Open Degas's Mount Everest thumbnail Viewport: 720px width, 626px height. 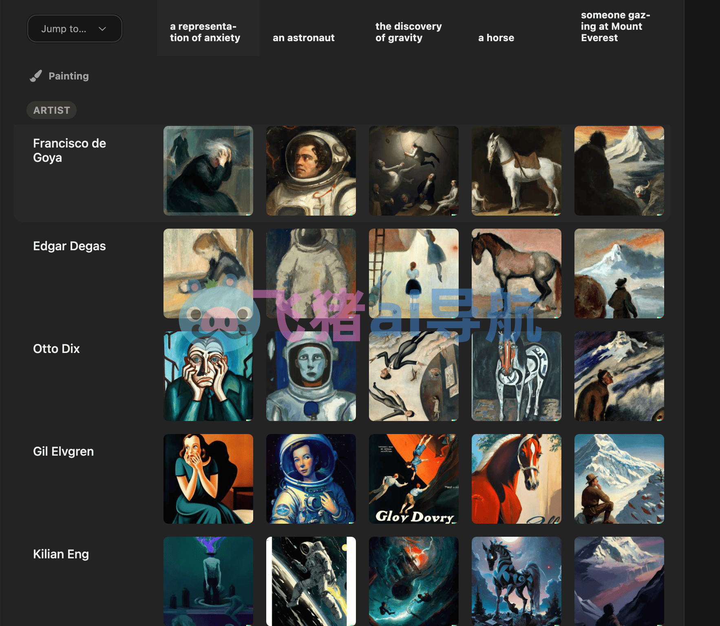point(619,273)
